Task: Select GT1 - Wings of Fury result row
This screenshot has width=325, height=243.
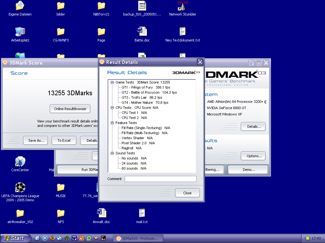Action: click(x=146, y=87)
